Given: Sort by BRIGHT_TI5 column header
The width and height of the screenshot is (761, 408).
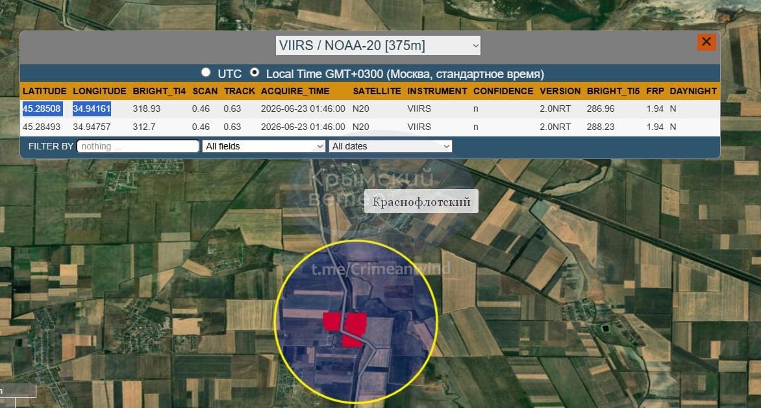Looking at the screenshot, I should [x=614, y=91].
